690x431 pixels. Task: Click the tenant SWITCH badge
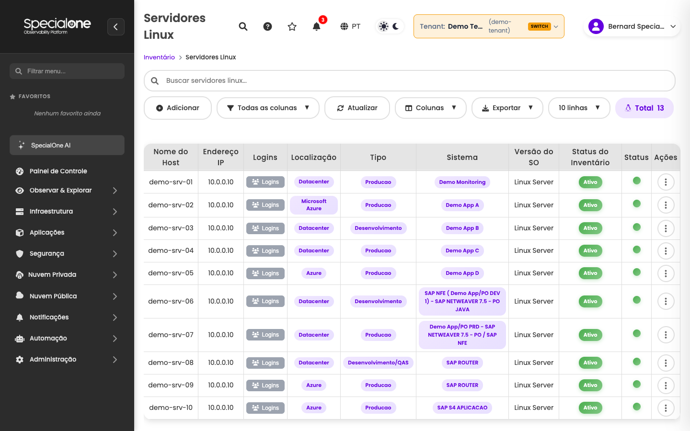[540, 26]
